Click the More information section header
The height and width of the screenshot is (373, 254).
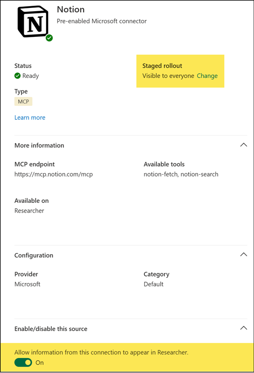(39, 145)
